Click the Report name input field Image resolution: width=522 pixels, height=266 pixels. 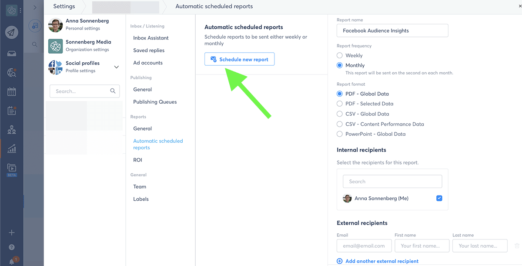point(392,31)
